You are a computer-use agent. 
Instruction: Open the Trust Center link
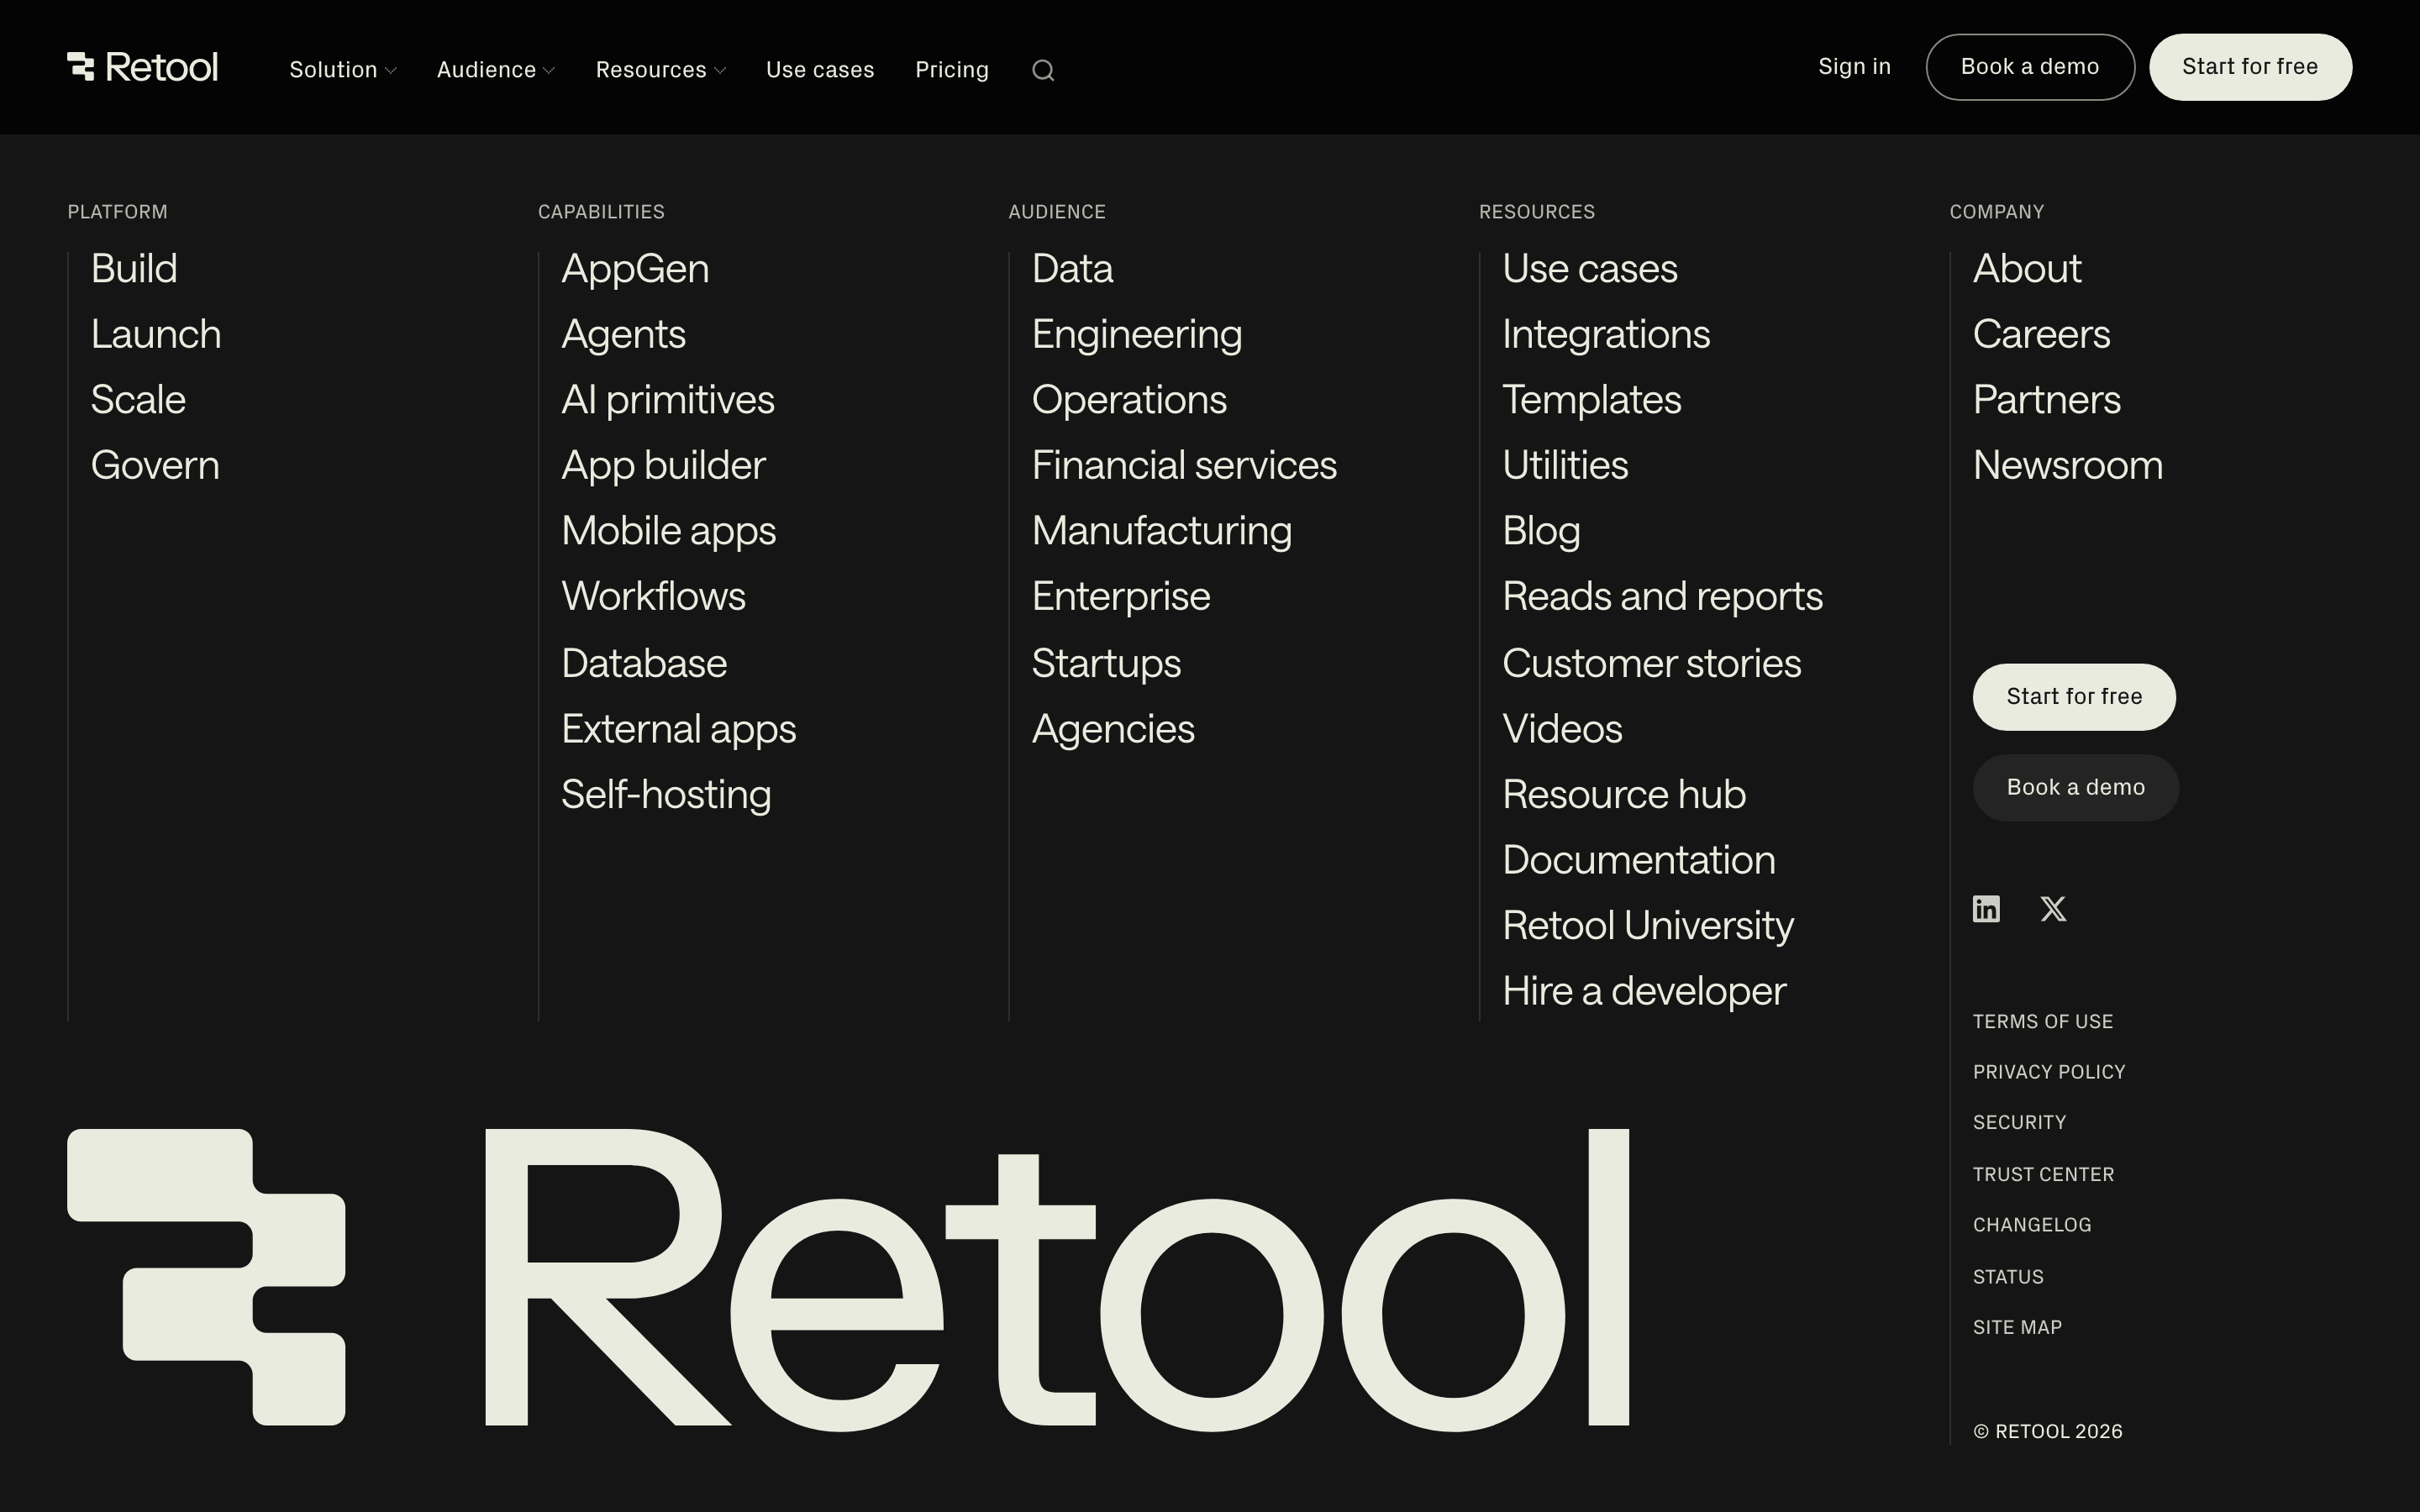(2043, 1175)
